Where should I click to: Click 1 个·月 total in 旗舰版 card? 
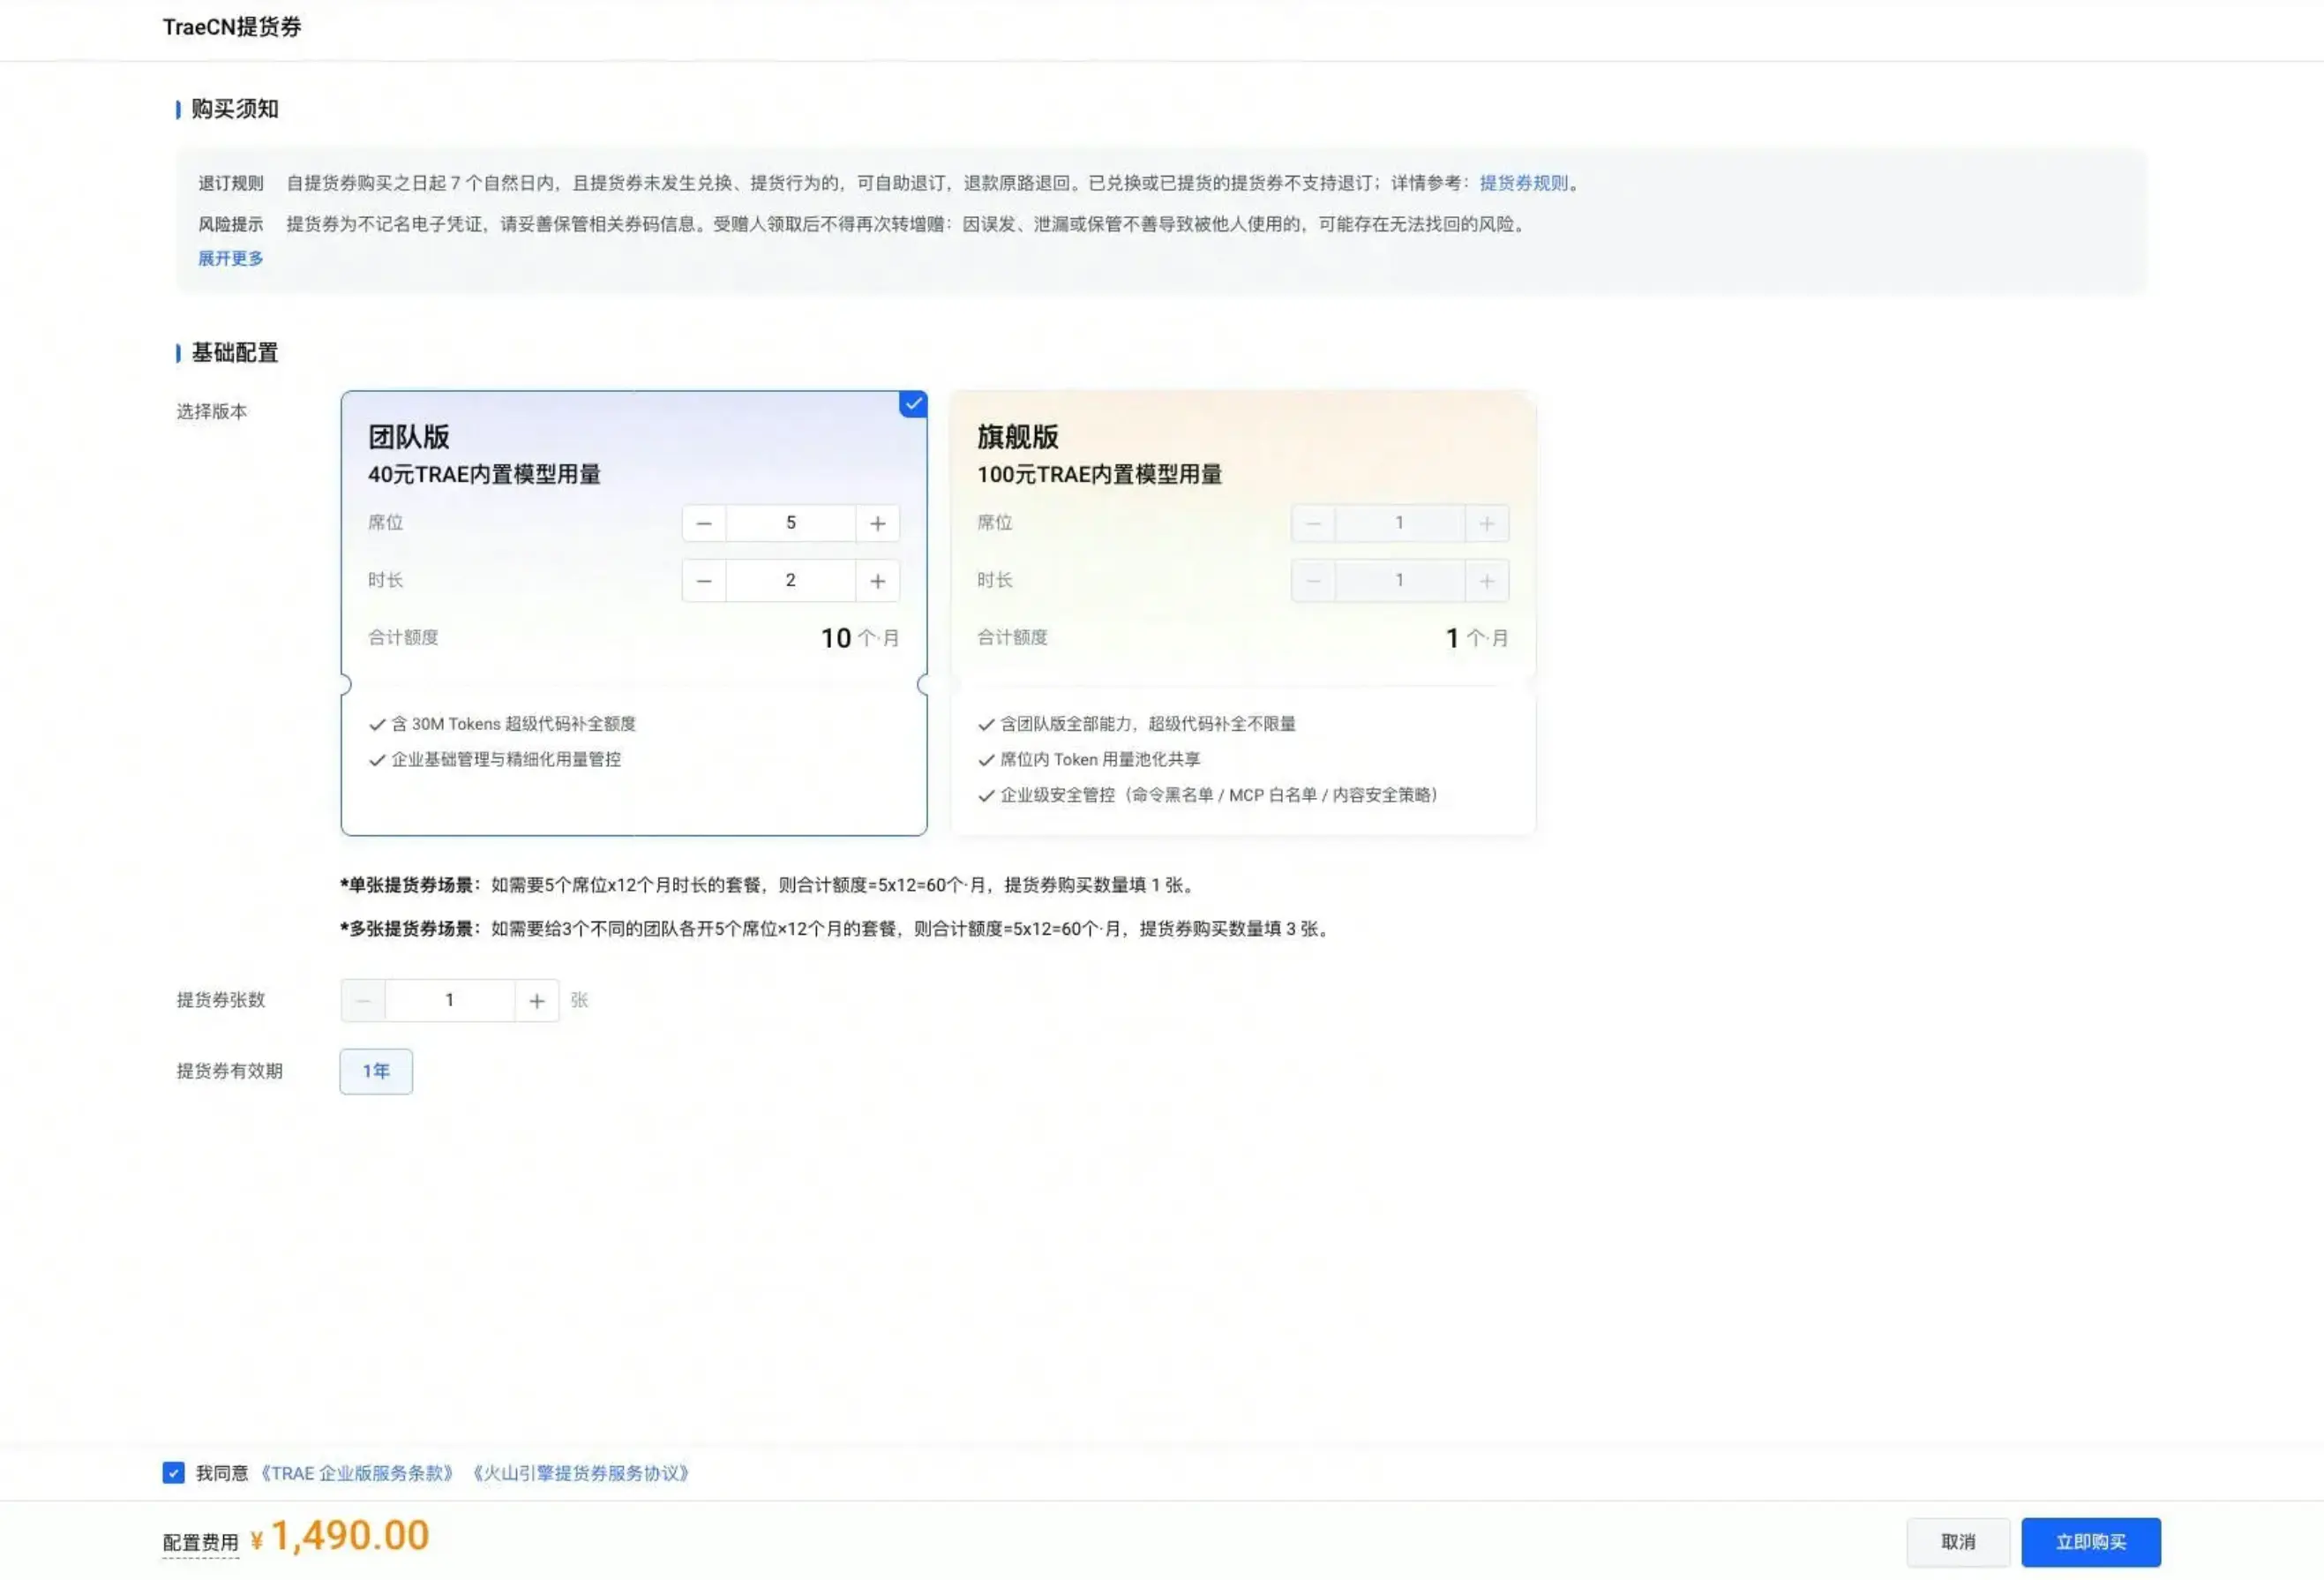tap(1476, 638)
